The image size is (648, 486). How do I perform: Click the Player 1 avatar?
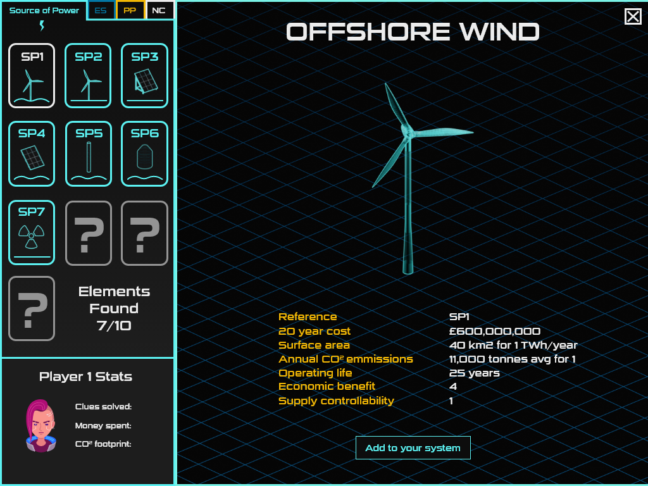tap(40, 425)
